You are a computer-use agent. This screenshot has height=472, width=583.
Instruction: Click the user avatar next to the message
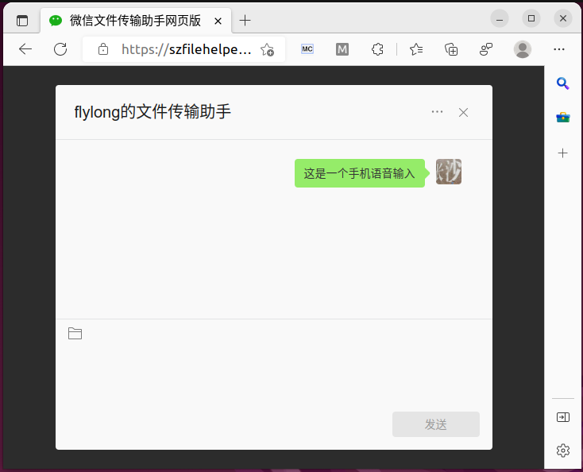449,172
